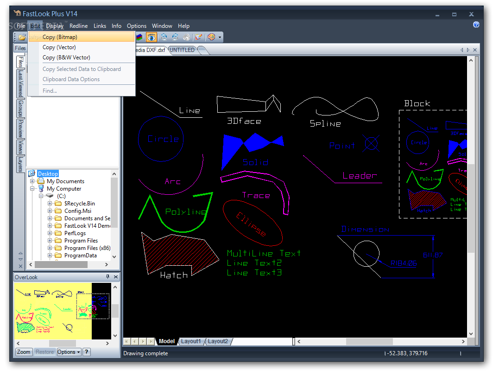Expand the Config.Msi folder node
Viewport: 493px width, 371px height.
pyautogui.click(x=50, y=211)
